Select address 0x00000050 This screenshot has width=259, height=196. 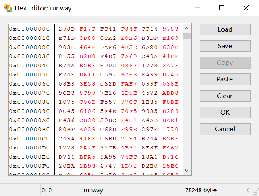[29, 74]
